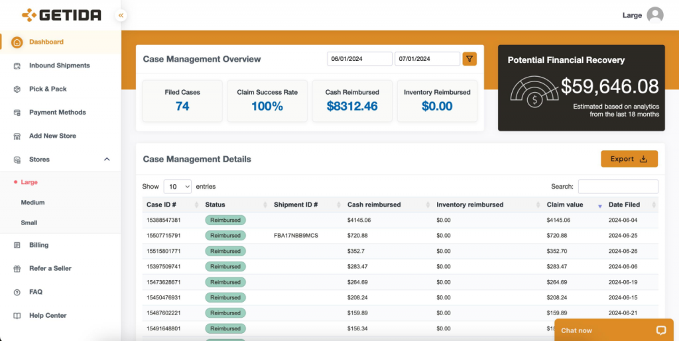Click the table Search input field
The height and width of the screenshot is (341, 679).
tap(618, 187)
